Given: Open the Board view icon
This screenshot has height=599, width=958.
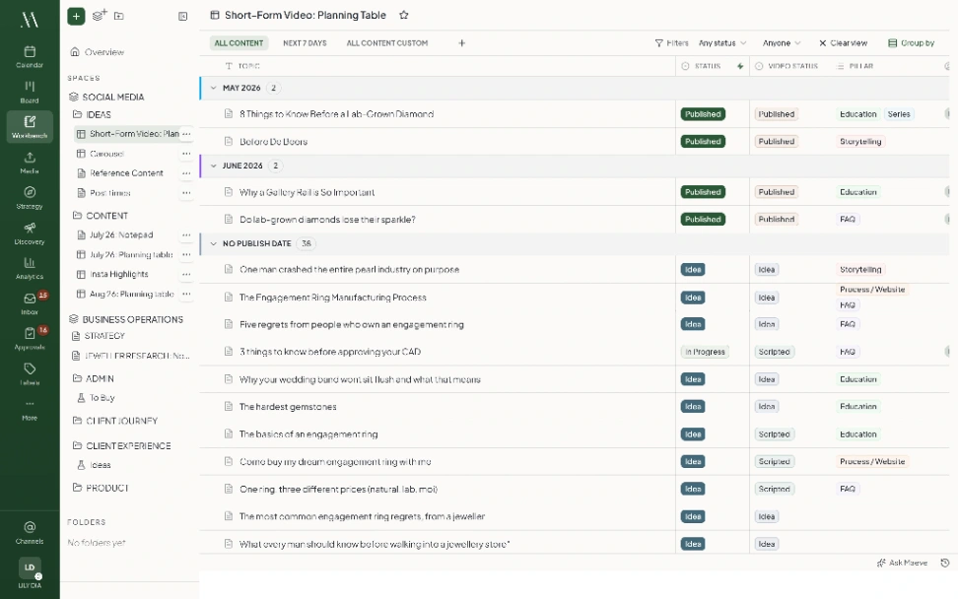Looking at the screenshot, I should (30, 92).
